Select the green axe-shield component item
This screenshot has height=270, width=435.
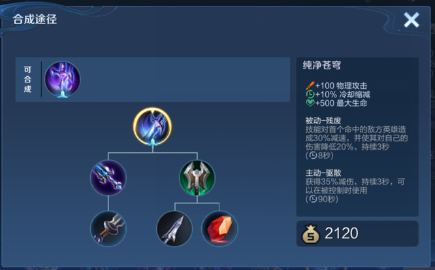pyautogui.click(x=197, y=178)
